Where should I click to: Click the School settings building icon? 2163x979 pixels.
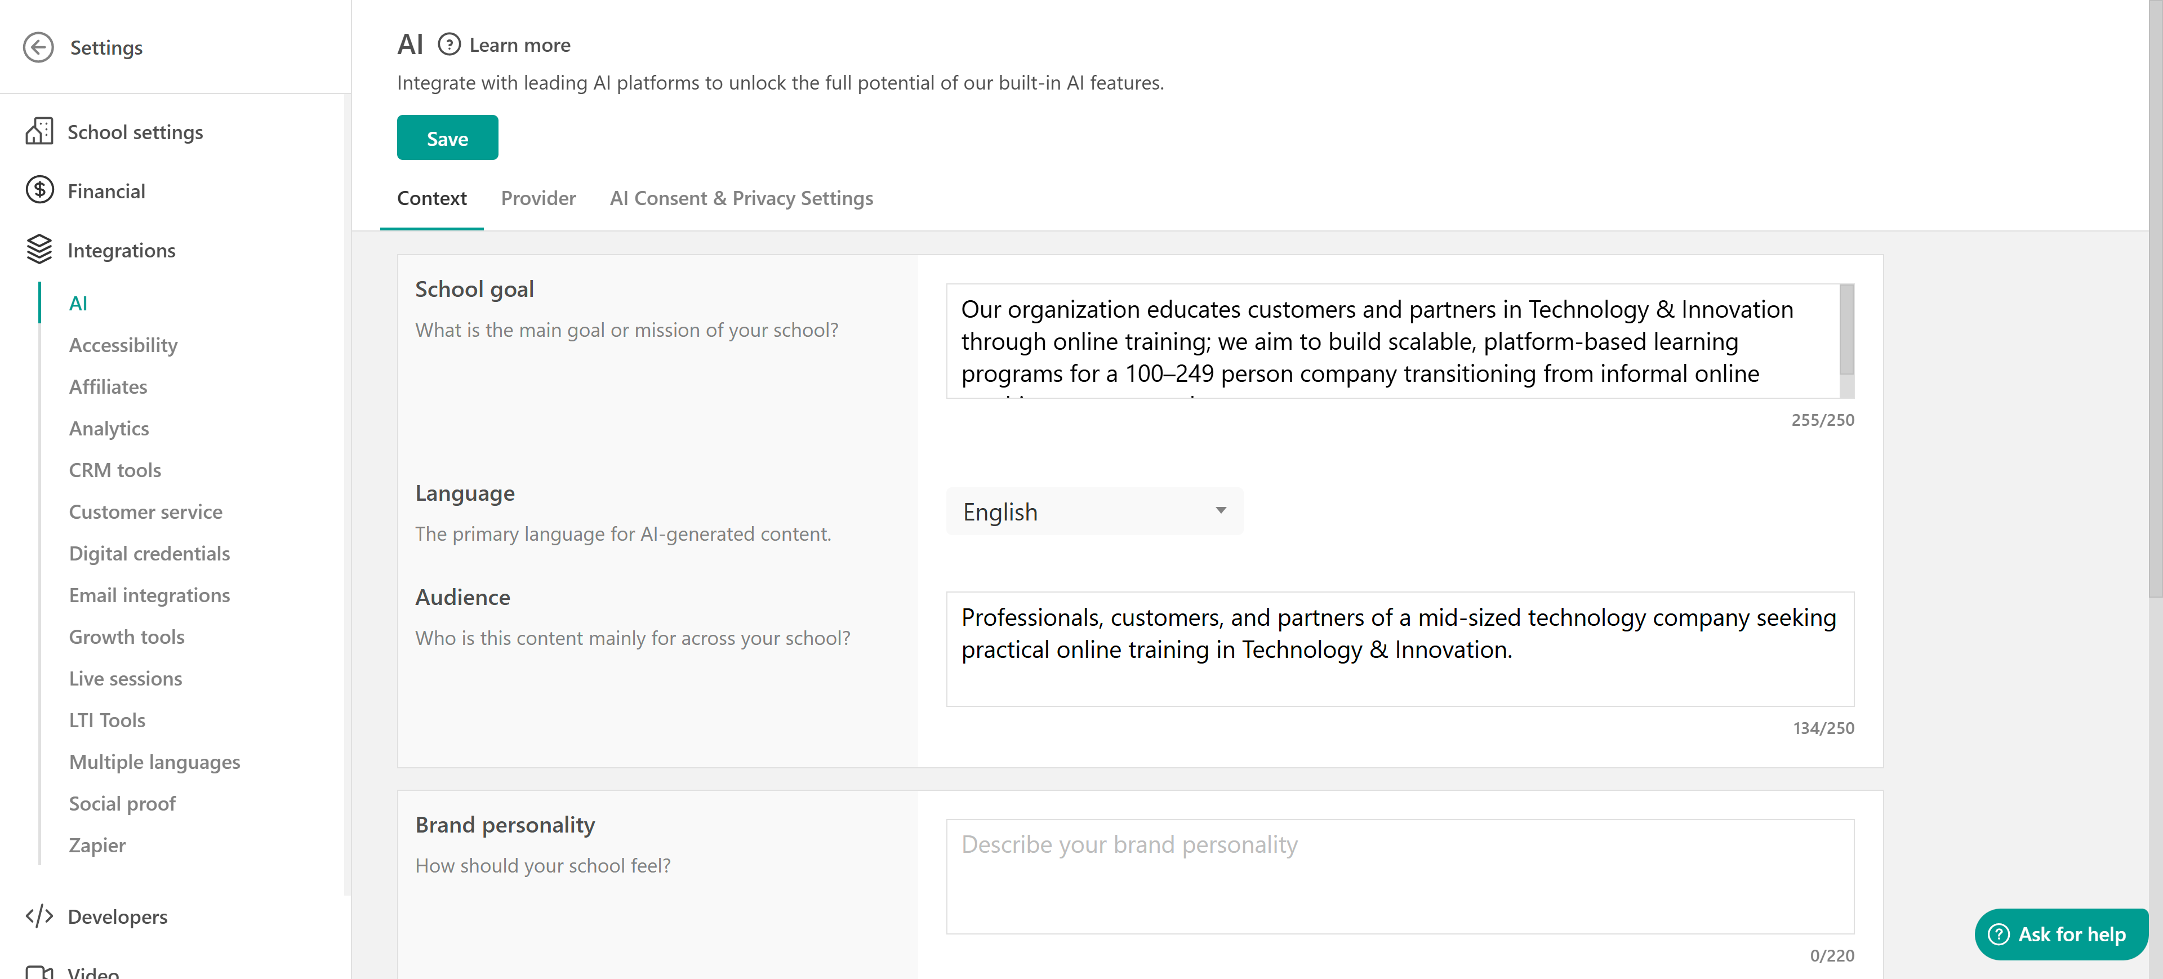[39, 132]
